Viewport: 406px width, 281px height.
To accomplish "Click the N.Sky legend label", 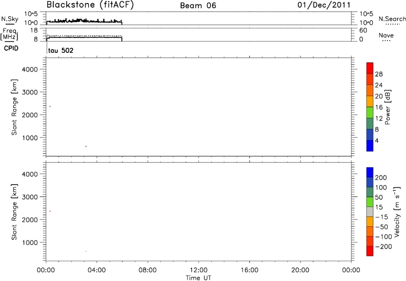I will [10, 19].
